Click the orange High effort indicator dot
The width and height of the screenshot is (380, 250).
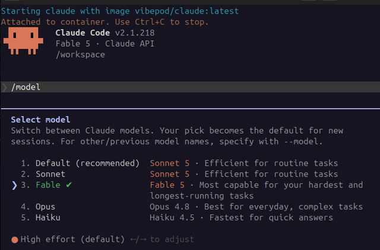click(15, 239)
